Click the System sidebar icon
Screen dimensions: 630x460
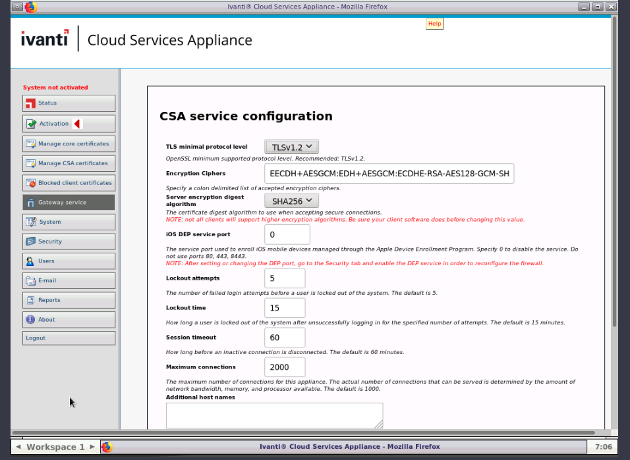point(30,222)
